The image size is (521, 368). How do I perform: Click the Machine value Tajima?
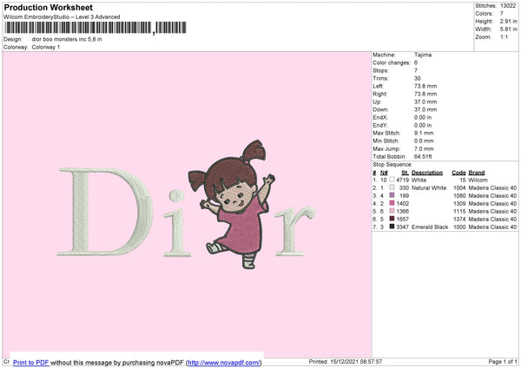click(423, 55)
